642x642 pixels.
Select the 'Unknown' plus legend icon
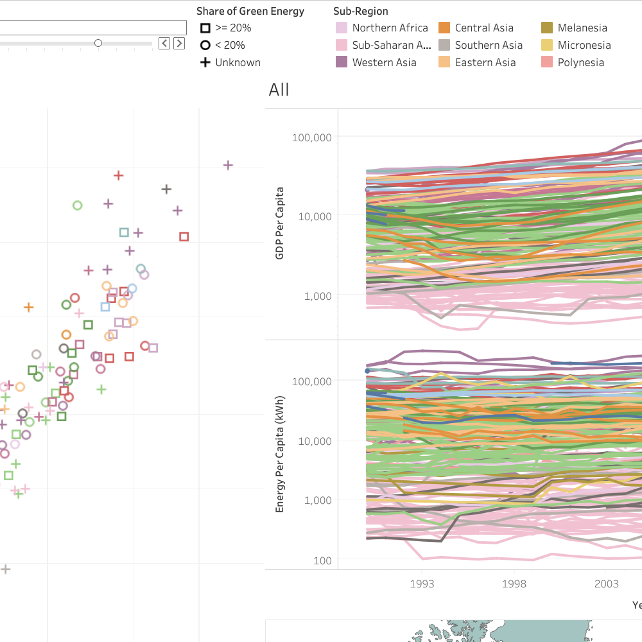[x=205, y=62]
